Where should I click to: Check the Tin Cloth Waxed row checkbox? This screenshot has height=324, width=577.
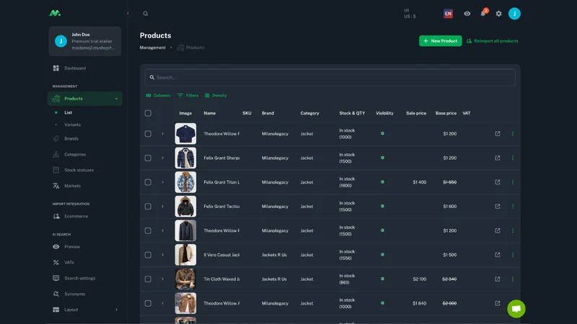(x=148, y=279)
